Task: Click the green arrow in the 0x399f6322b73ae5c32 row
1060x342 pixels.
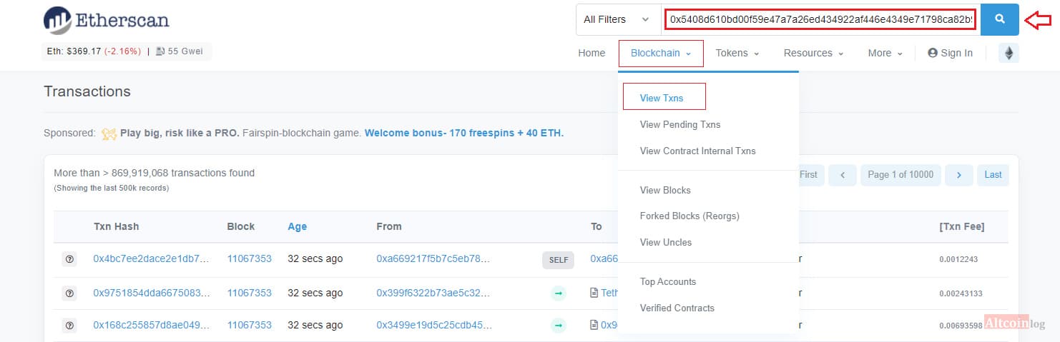Action: pos(559,293)
